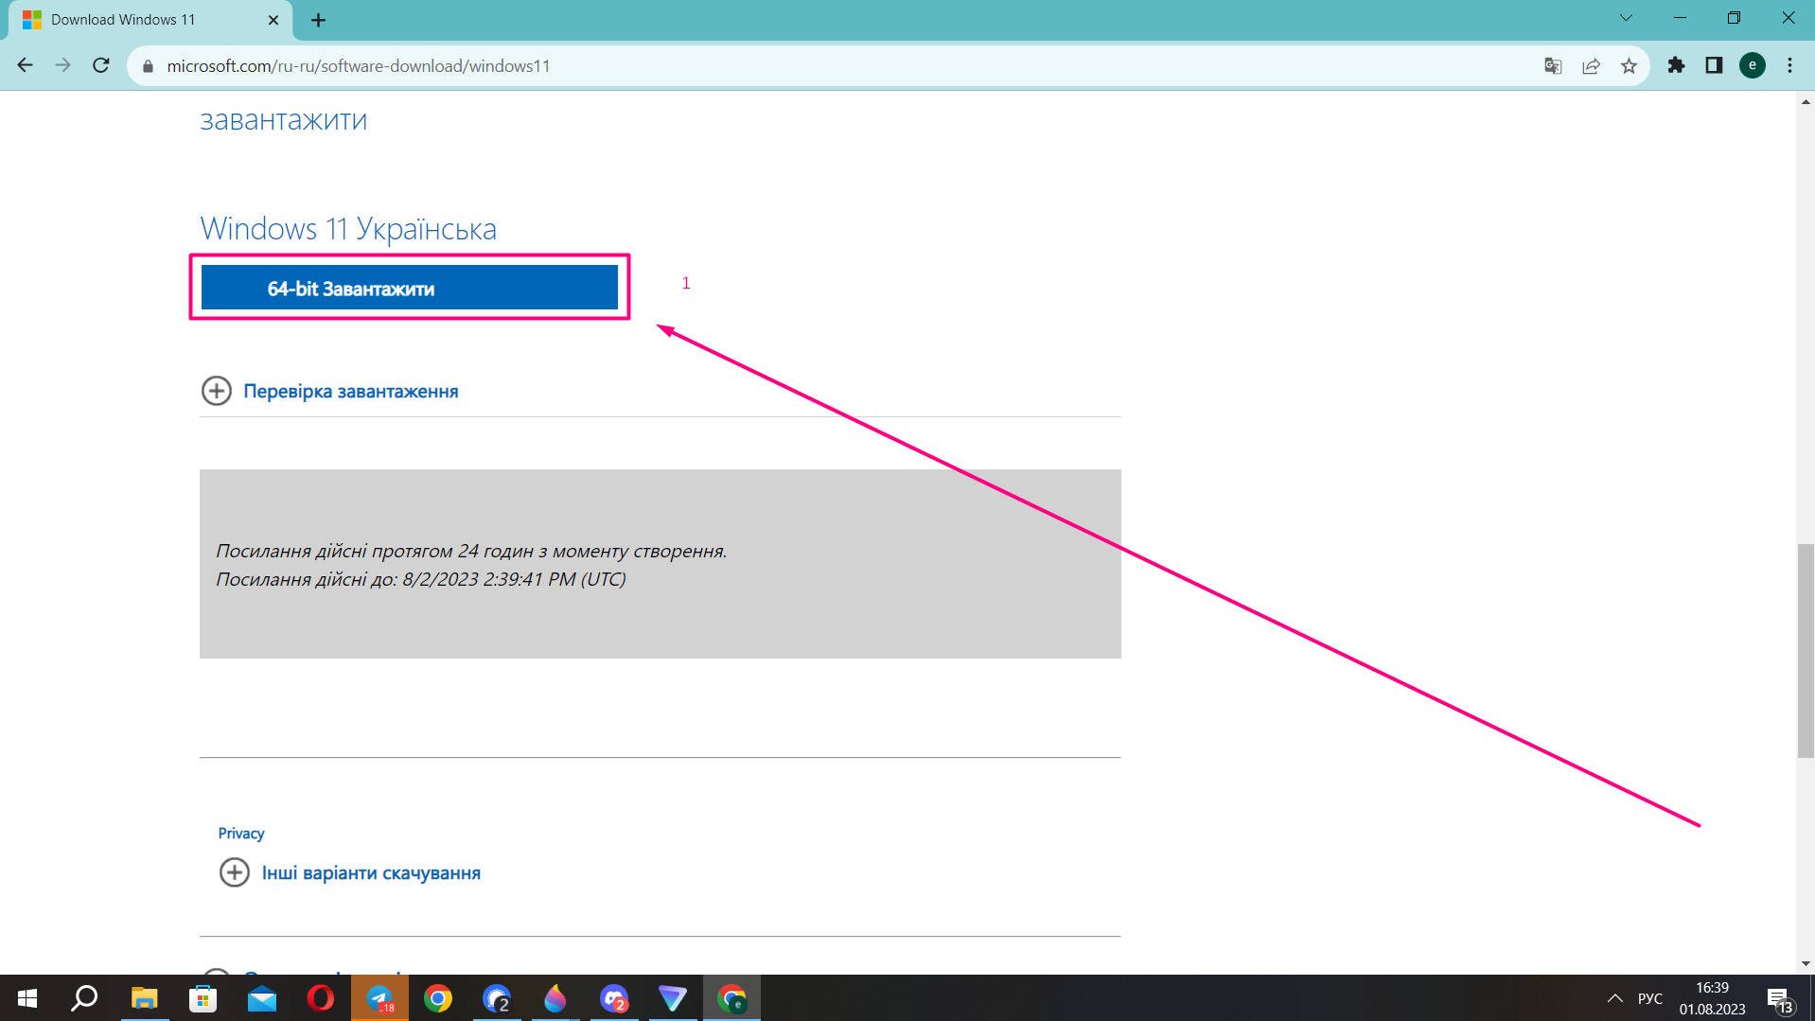Open the Chrome profile avatar

[x=1752, y=65]
